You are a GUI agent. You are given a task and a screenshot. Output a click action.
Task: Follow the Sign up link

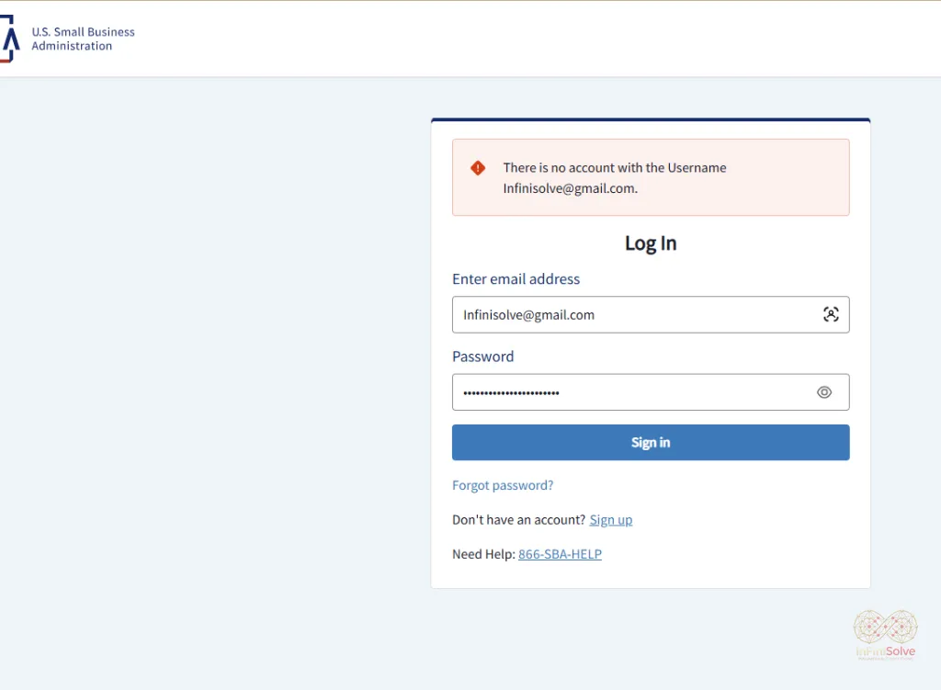click(x=611, y=520)
